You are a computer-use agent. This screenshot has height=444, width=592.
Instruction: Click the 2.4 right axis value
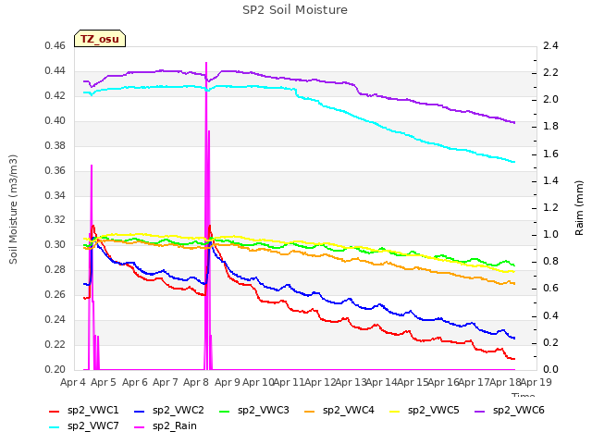click(550, 46)
